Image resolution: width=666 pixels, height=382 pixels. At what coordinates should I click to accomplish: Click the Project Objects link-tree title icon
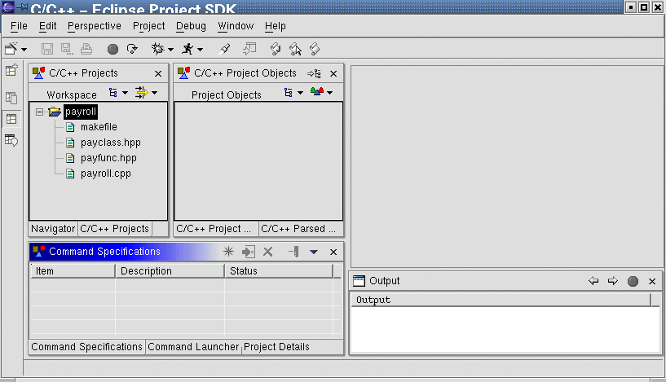(x=314, y=74)
